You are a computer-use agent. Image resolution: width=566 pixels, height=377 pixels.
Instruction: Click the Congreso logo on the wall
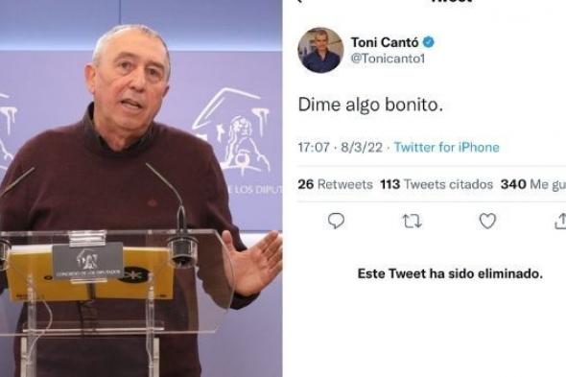click(x=232, y=130)
